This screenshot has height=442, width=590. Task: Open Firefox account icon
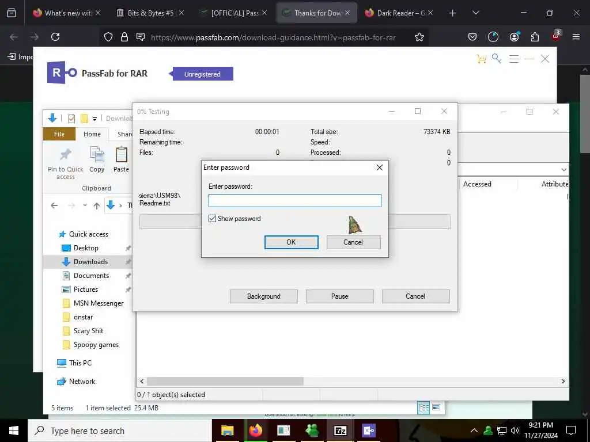coord(514,37)
